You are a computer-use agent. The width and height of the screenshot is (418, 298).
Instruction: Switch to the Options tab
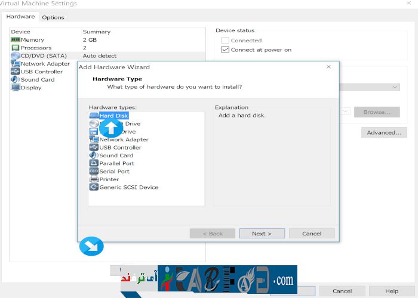(x=53, y=17)
